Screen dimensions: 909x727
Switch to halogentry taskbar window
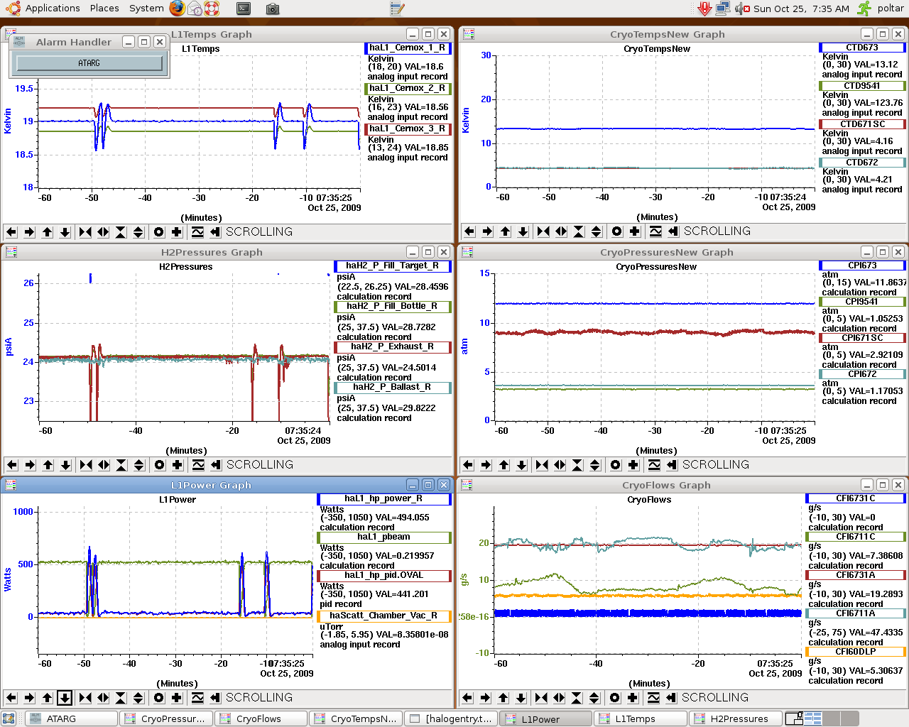pos(450,718)
